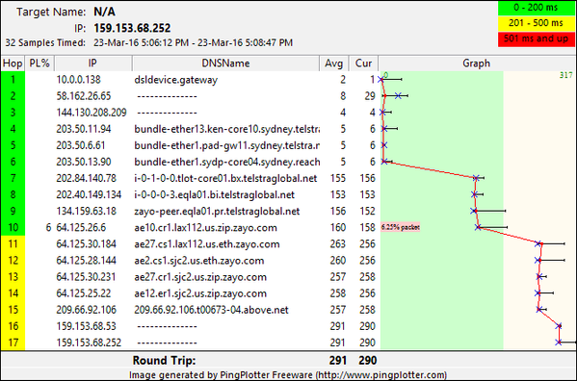Click the DNSName column header
Viewport: 577px width, 381px height.
(225, 63)
